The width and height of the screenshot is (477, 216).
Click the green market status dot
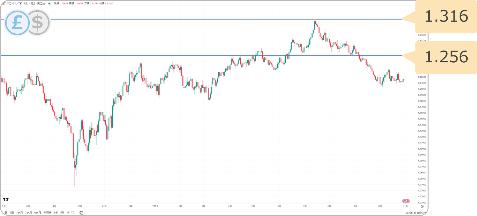tap(49, 3)
